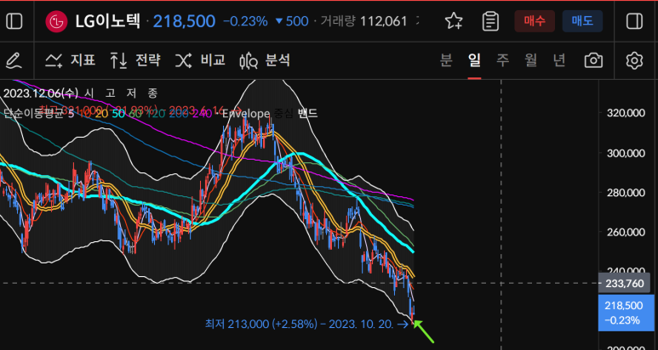Click moving average period 50 label

click(x=119, y=114)
